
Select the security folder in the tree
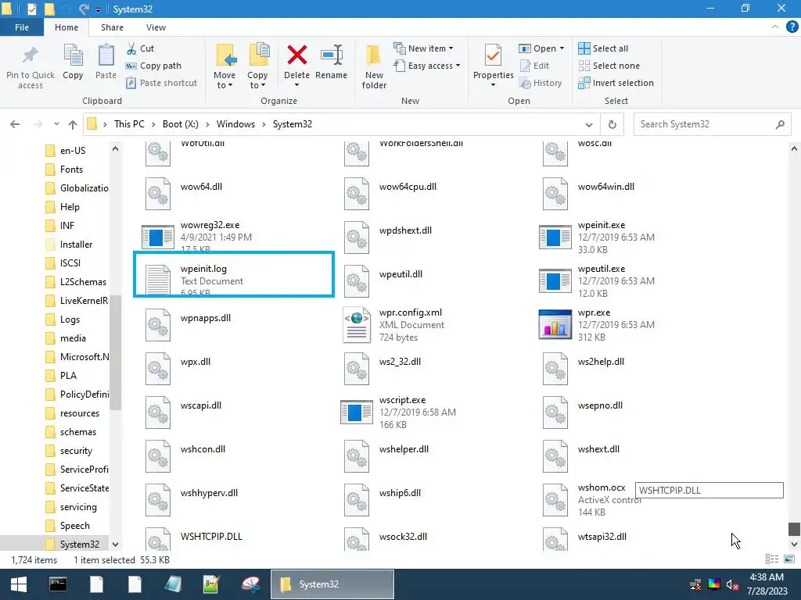click(x=76, y=451)
